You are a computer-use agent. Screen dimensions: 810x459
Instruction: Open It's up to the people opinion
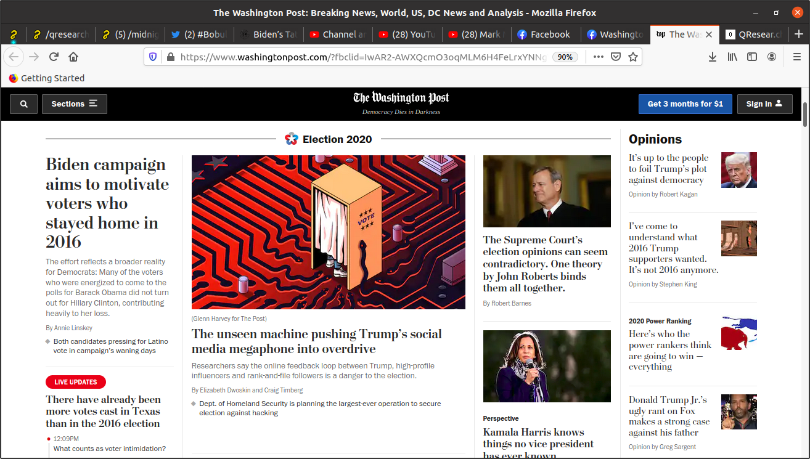tap(669, 169)
